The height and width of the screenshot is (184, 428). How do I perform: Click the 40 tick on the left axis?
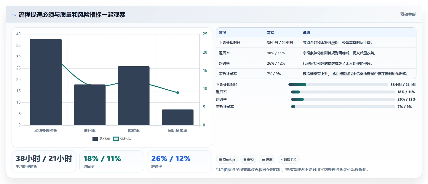pos(18,34)
